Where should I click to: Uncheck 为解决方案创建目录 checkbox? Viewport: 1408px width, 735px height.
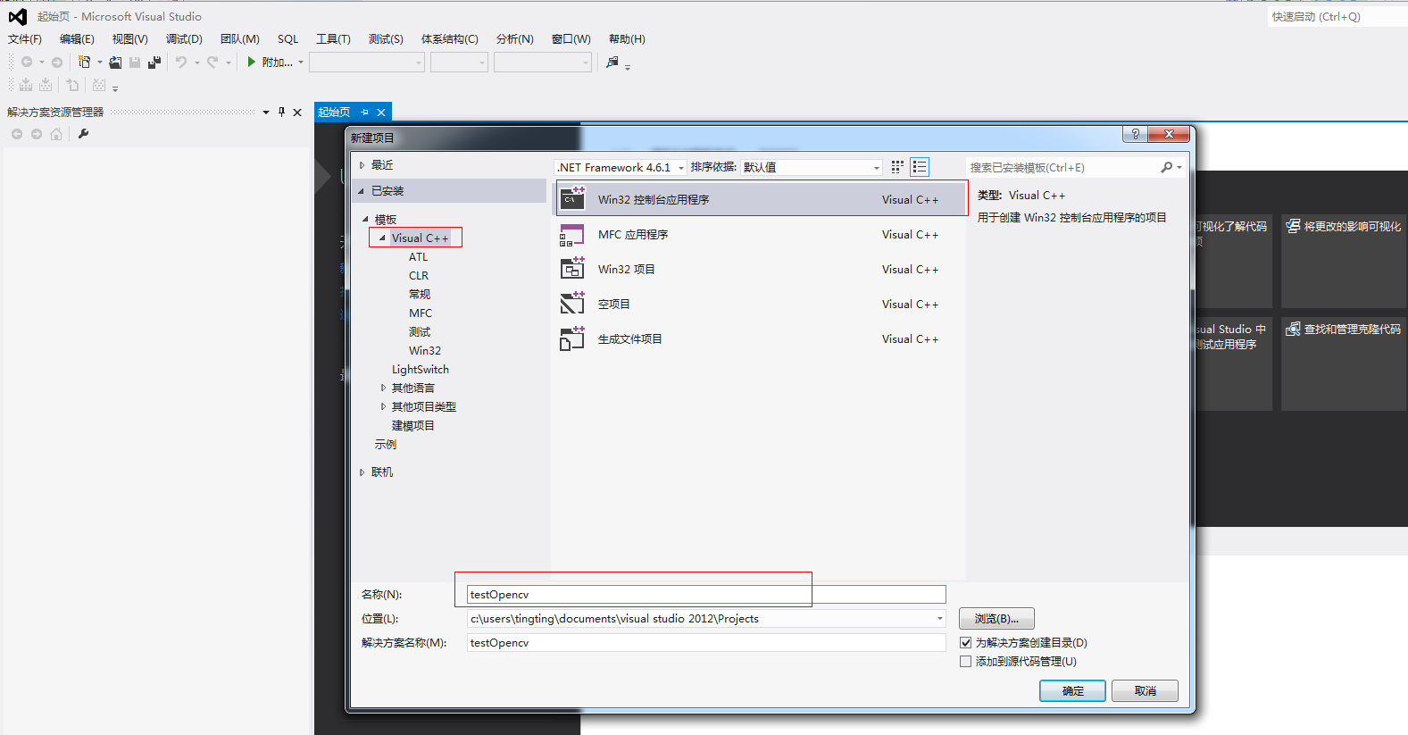click(x=965, y=642)
